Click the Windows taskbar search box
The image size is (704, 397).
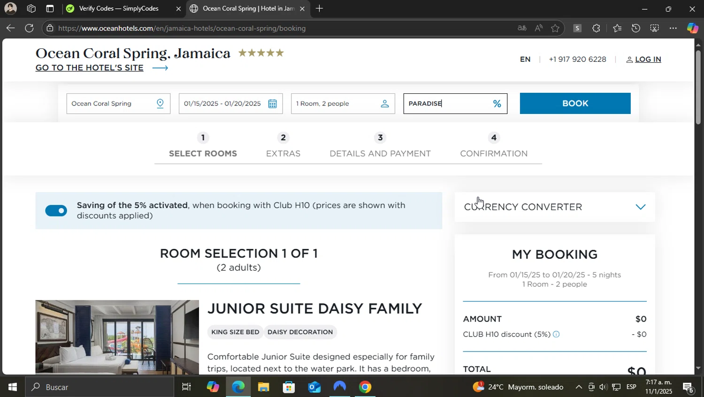click(99, 387)
